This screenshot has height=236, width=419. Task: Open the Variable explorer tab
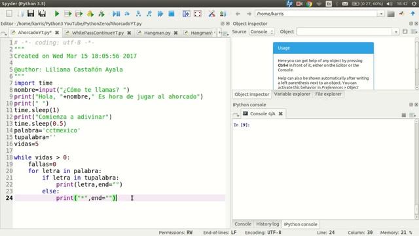coord(292,94)
